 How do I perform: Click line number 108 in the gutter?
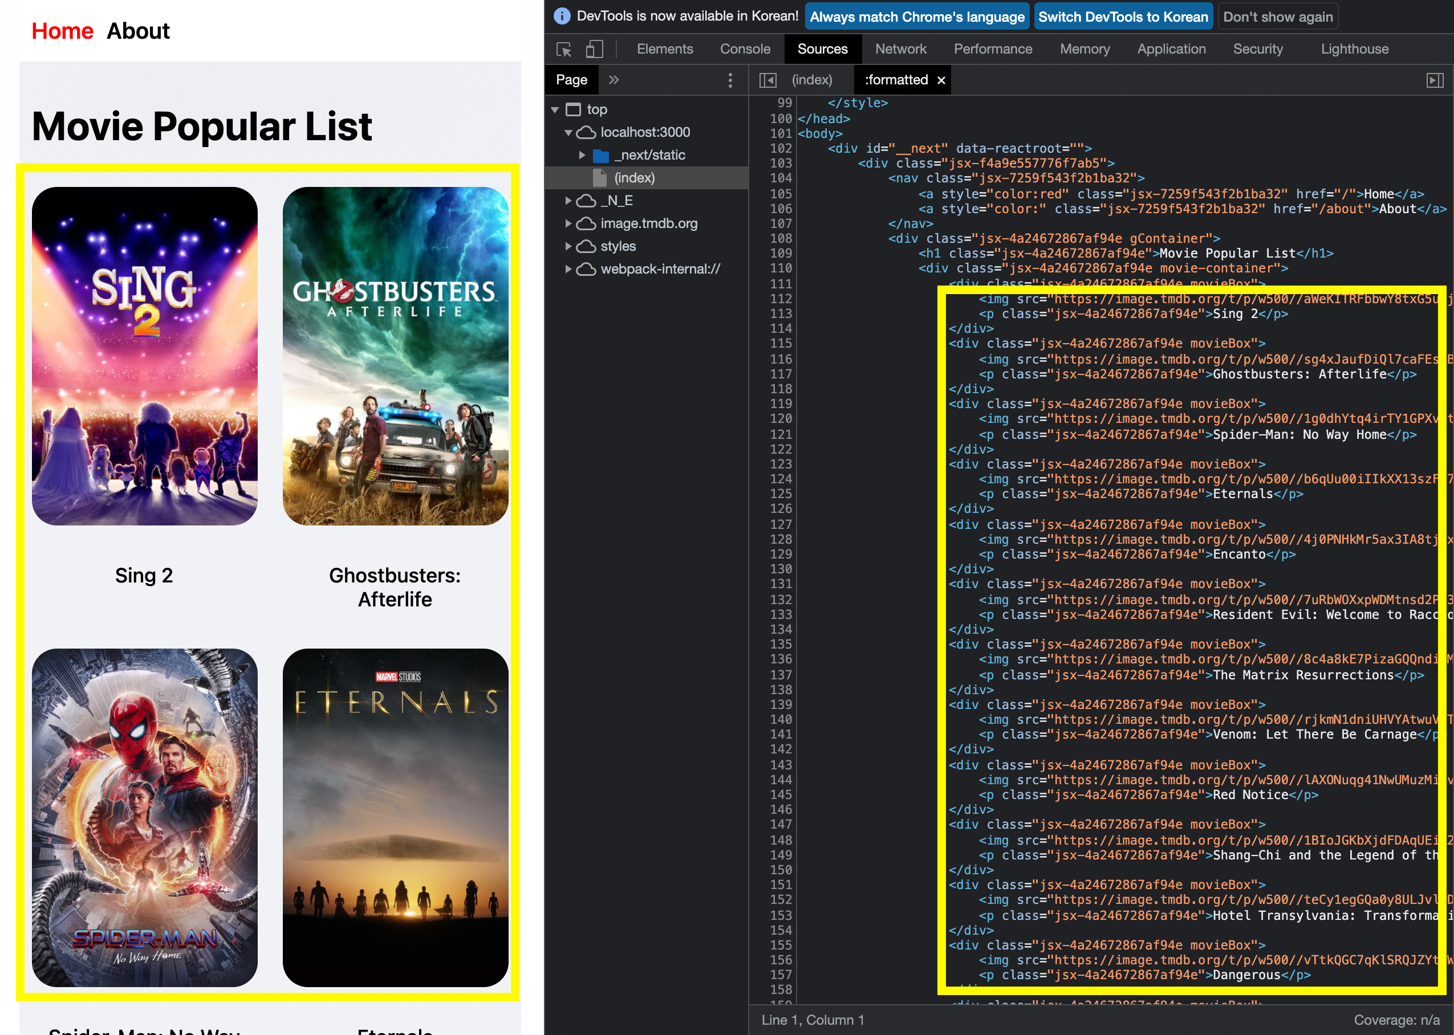(780, 238)
